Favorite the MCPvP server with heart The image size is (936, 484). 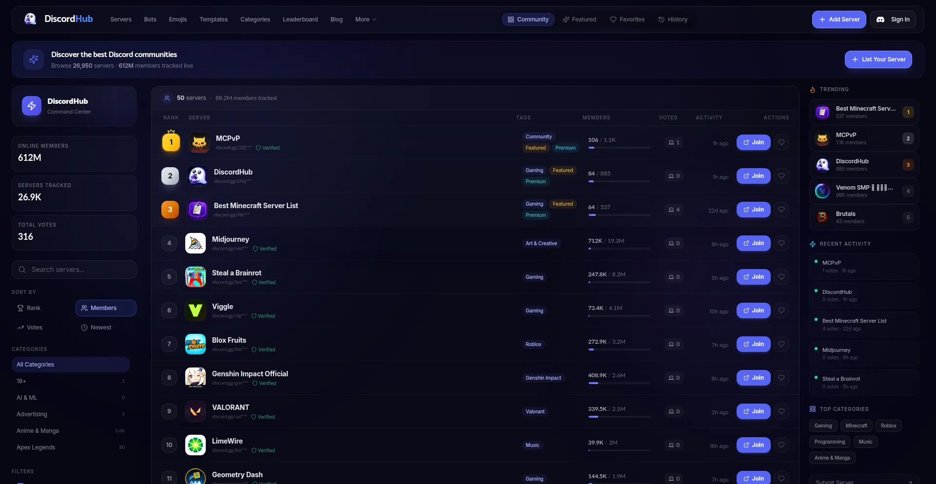[781, 142]
